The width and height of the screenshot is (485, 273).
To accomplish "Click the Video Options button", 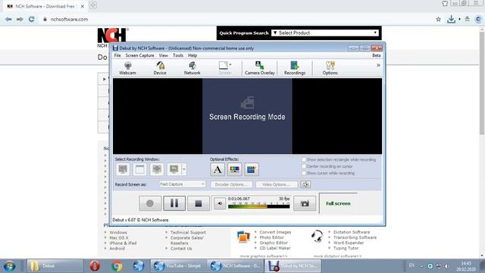I will tap(276, 184).
